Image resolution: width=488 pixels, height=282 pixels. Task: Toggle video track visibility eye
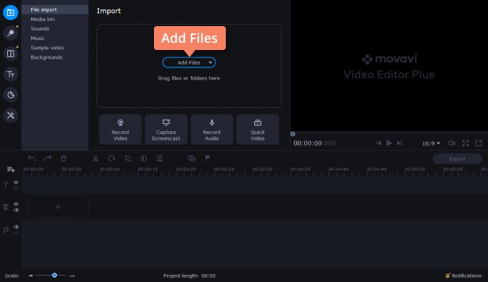[16, 204]
